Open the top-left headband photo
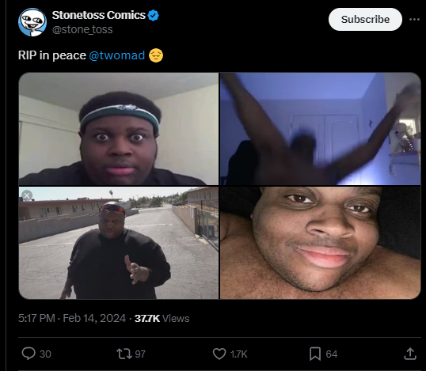The width and height of the screenshot is (426, 371). (x=119, y=129)
